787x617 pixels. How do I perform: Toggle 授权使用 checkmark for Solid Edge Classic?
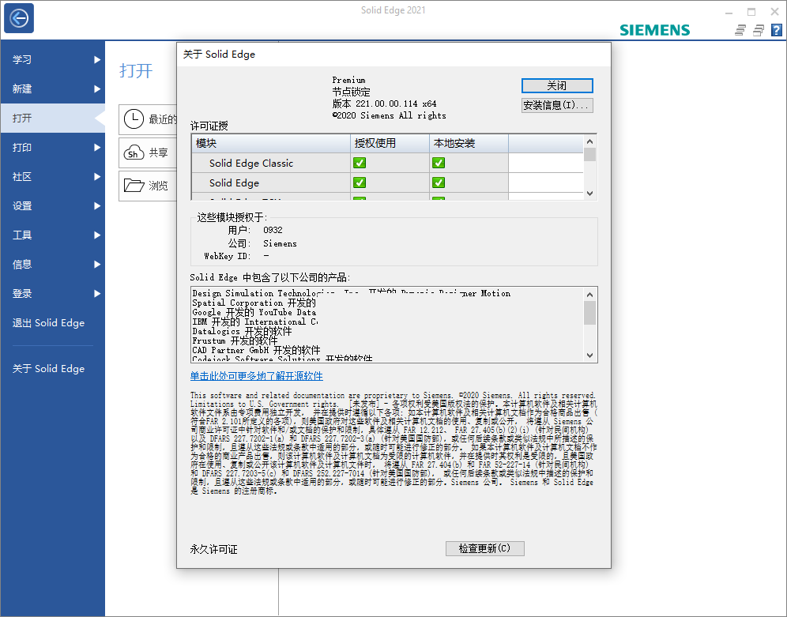(x=360, y=163)
